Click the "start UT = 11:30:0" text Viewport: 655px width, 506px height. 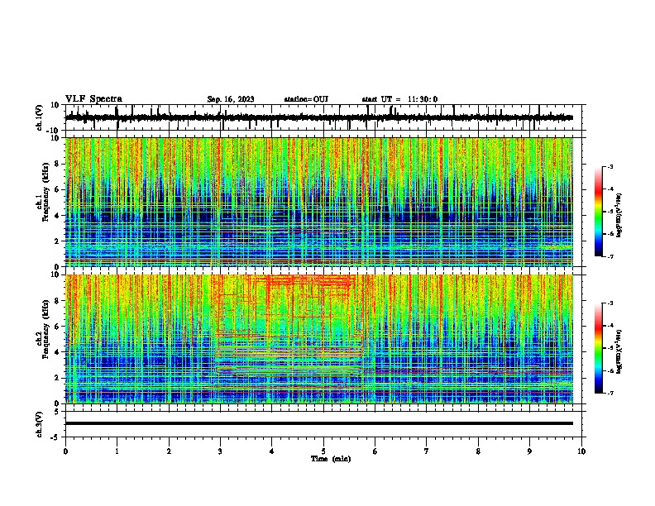pos(399,99)
